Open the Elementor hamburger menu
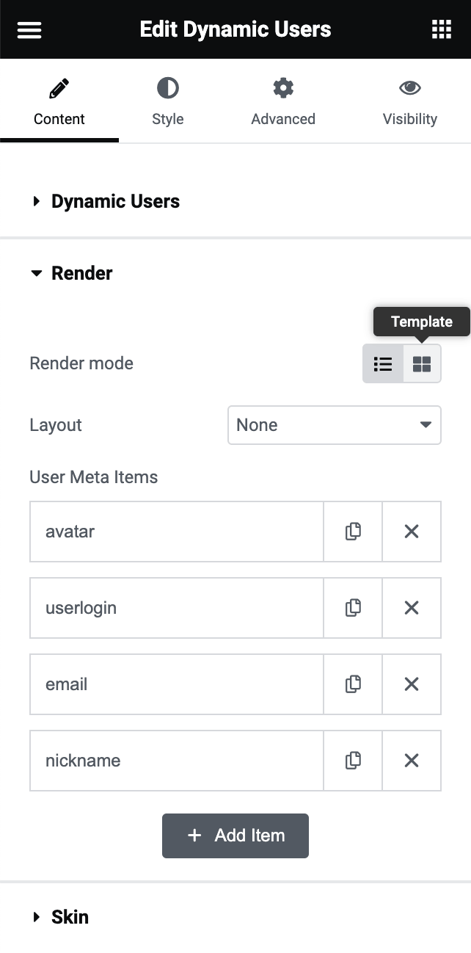 coord(29,29)
